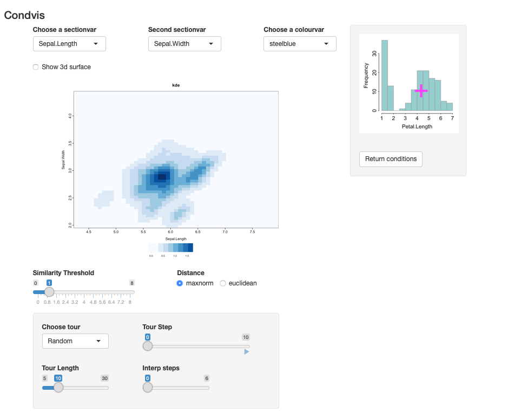Click the Tour Length slider handle
This screenshot has height=413, width=514.
point(58,387)
